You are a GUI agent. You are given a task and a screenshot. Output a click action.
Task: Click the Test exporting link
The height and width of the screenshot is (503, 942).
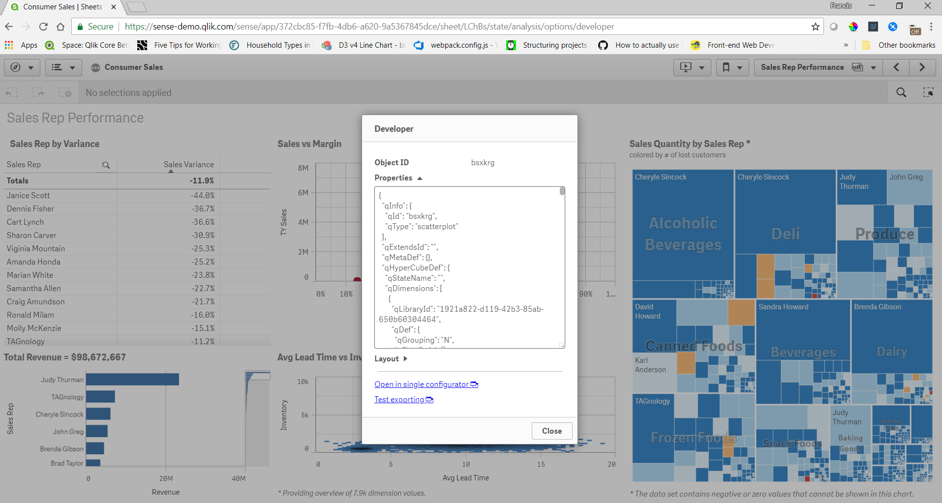point(404,400)
